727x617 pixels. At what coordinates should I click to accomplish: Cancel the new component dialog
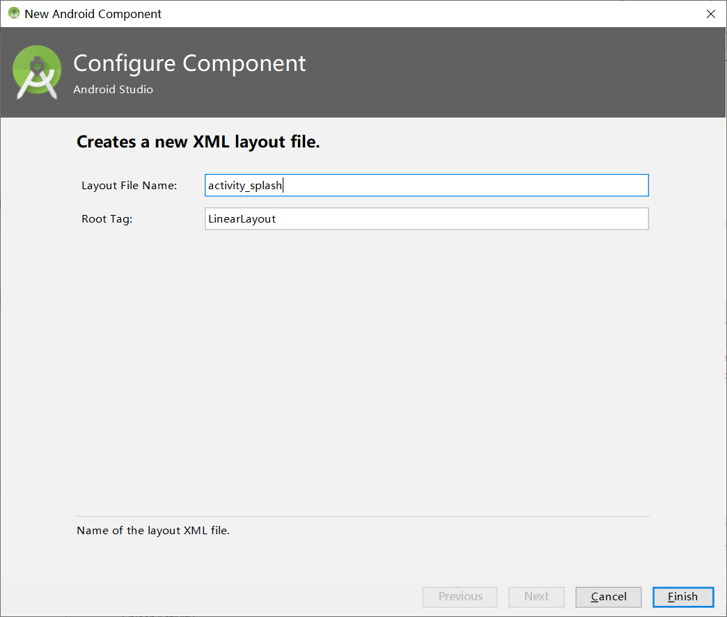pos(609,597)
